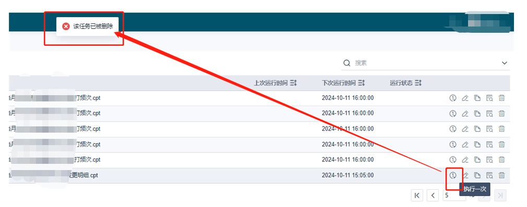Viewport: 527px width, 207px height.
Task: Delete the second 打频次.cpt task
Action: point(501,113)
